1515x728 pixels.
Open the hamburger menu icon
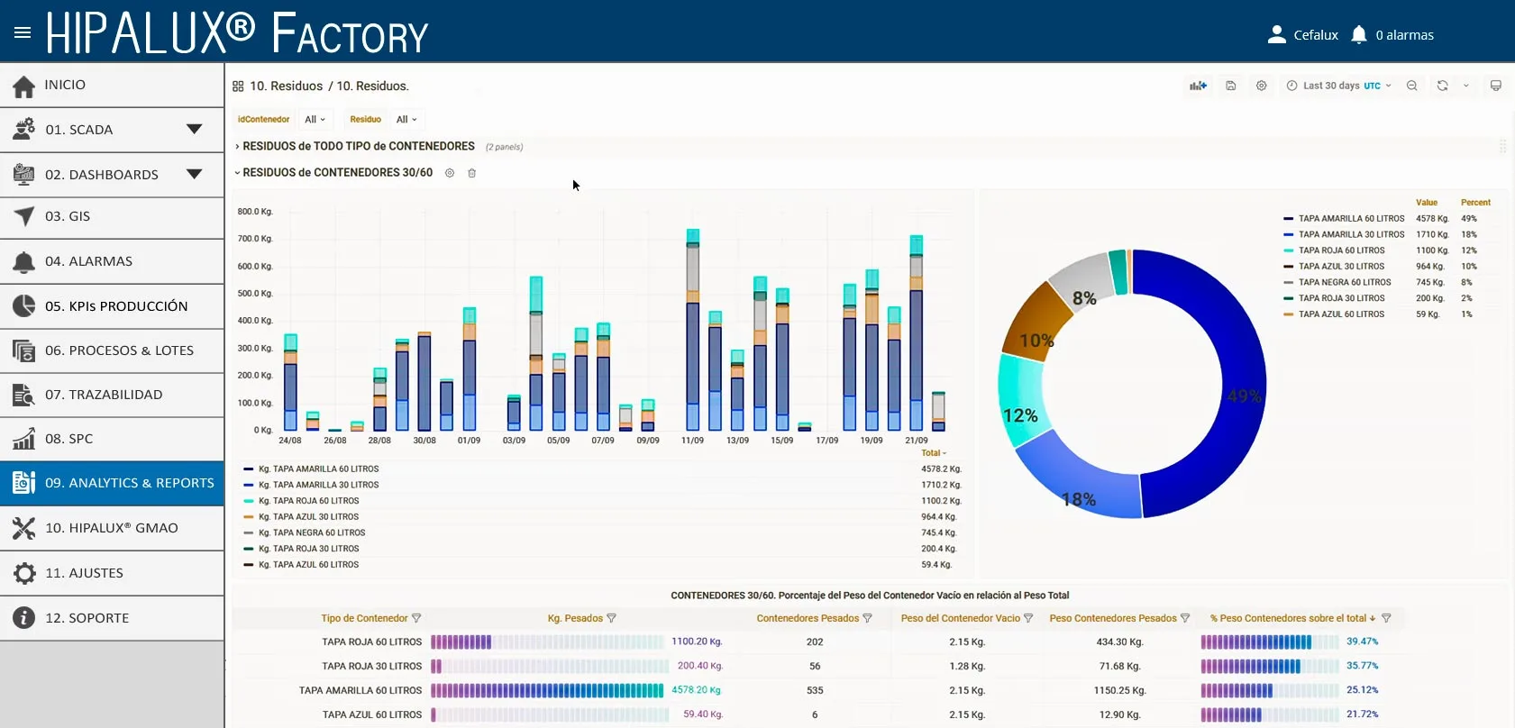point(23,32)
